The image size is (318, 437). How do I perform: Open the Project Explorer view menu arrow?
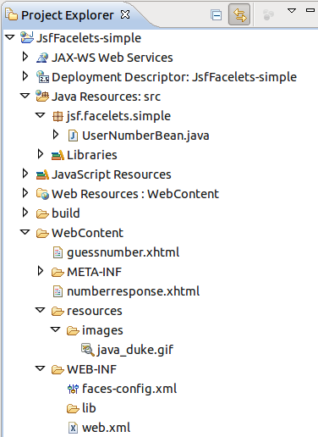pyautogui.click(x=292, y=11)
